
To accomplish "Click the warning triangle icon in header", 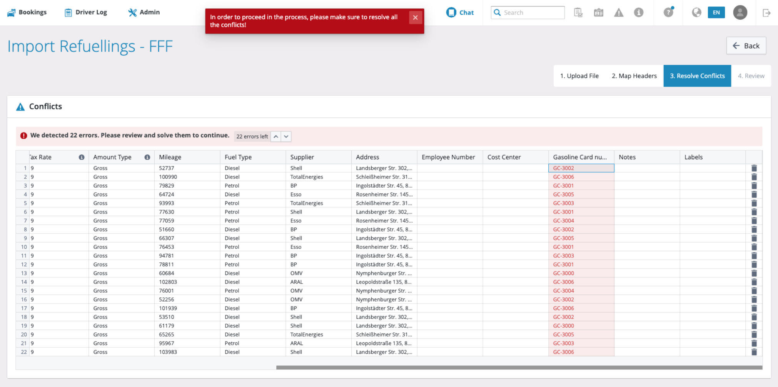I will click(618, 13).
